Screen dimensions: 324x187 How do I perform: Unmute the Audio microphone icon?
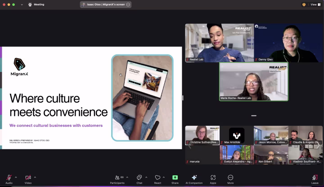tap(9, 178)
